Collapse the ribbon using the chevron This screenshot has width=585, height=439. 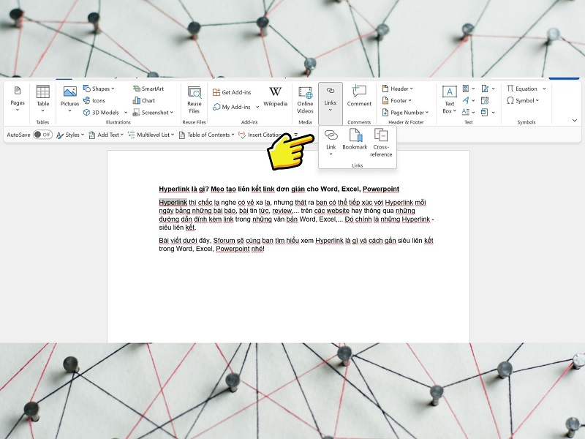tap(575, 120)
